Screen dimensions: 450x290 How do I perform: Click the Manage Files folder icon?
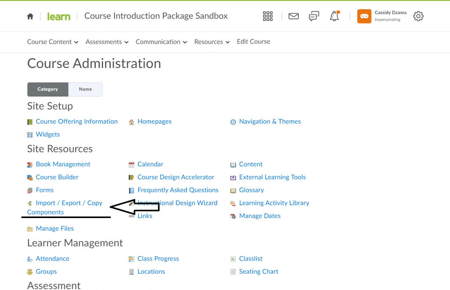tap(29, 228)
